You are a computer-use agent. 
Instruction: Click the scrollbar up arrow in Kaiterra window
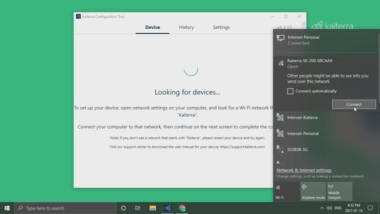coord(303,24)
